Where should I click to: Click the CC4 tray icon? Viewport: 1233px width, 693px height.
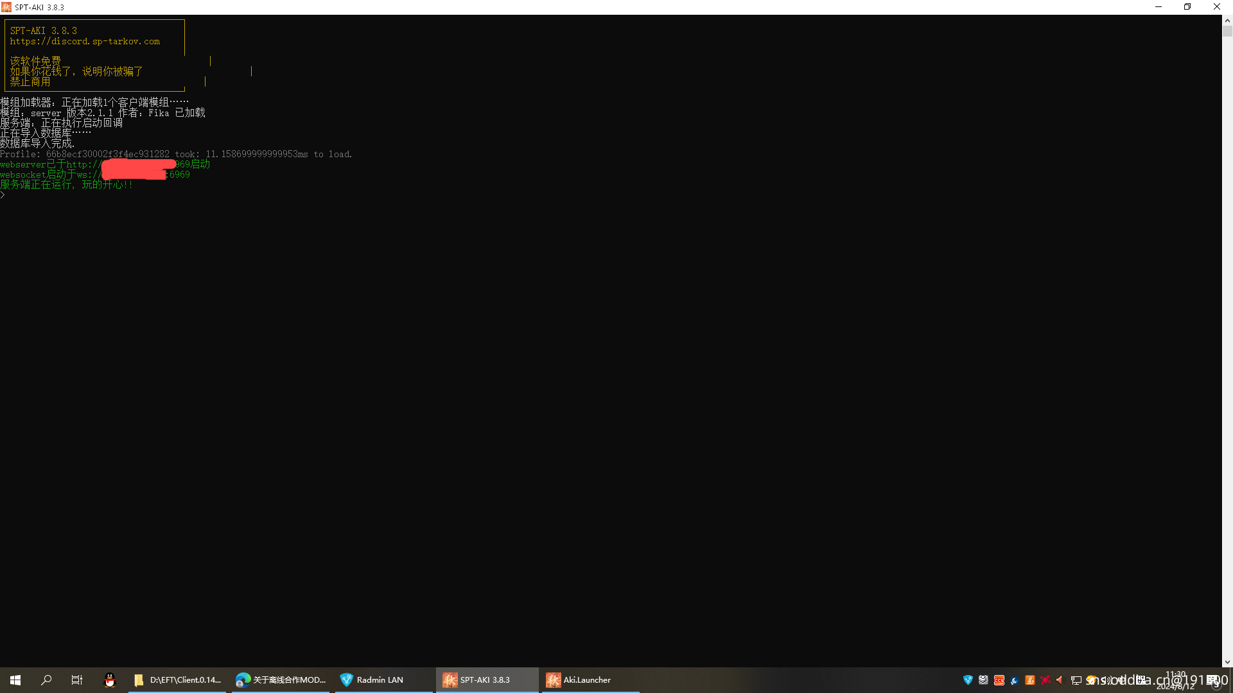point(999,680)
